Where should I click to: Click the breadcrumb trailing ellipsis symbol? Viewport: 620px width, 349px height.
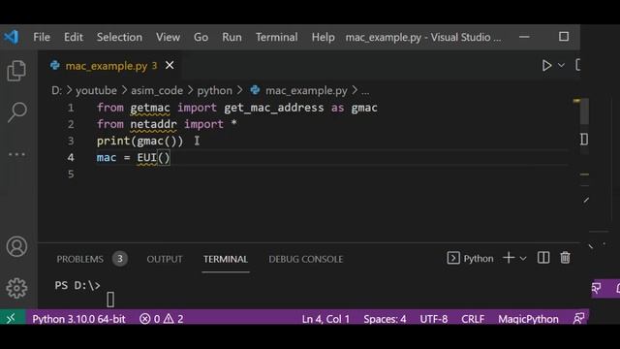(365, 91)
